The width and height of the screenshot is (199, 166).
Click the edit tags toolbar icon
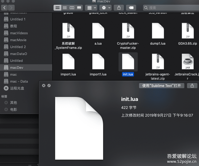131,8
